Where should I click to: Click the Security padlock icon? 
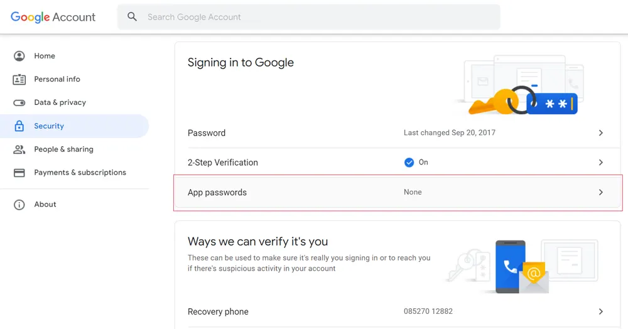[x=19, y=126]
